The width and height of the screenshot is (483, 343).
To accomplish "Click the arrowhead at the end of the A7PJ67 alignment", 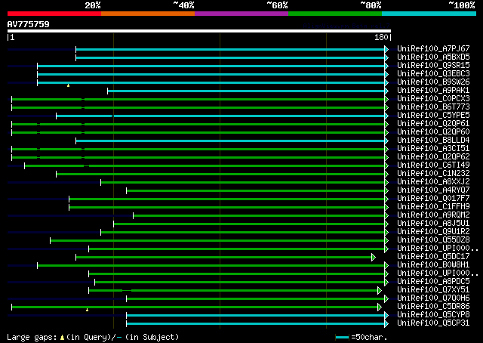I will click(x=386, y=49).
